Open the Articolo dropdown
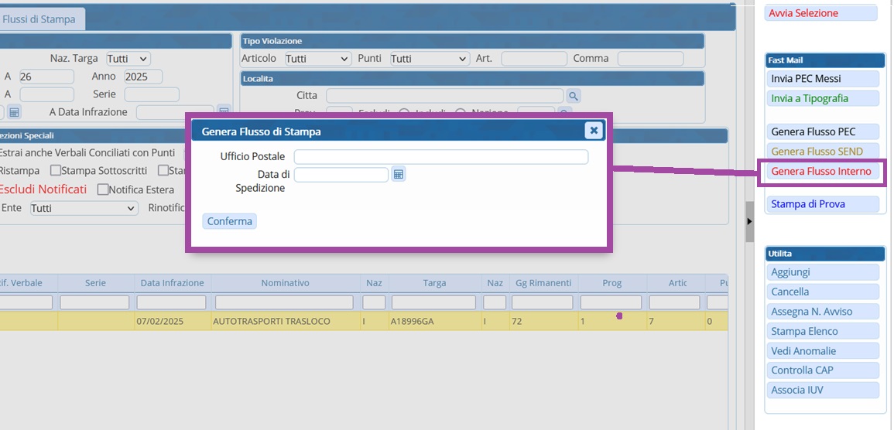Viewport: 894px width, 430px height. (x=317, y=59)
